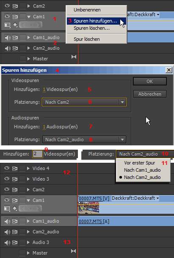
Task: Toggle visibility eye of top Cam2 track
Action: point(7,6)
